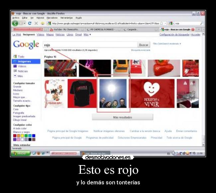Click the Ayuda footer link
216x193 pixels.
[168, 131]
